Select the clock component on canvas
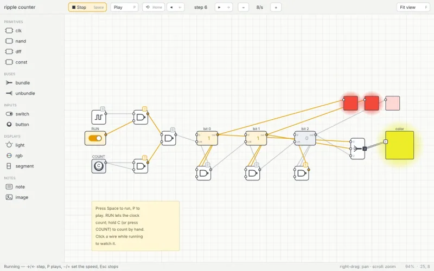 tap(99, 117)
